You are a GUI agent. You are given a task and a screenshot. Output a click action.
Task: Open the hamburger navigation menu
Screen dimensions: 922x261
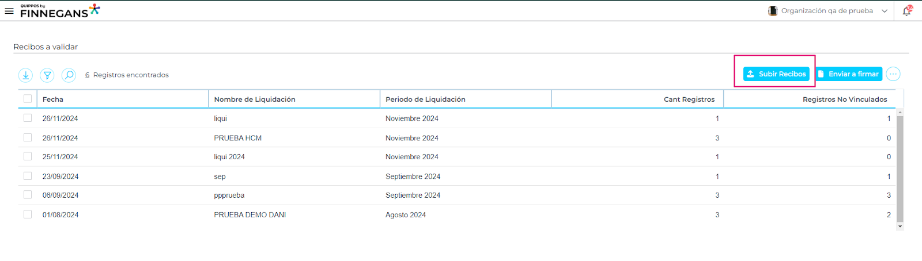point(9,11)
